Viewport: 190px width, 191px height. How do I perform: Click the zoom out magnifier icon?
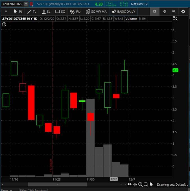[146, 185]
